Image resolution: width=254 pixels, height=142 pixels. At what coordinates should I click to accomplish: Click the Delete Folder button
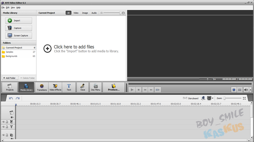coord(27,78)
